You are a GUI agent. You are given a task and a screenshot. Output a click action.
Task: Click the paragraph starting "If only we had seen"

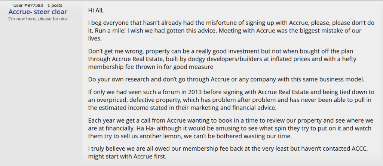[x=228, y=100]
